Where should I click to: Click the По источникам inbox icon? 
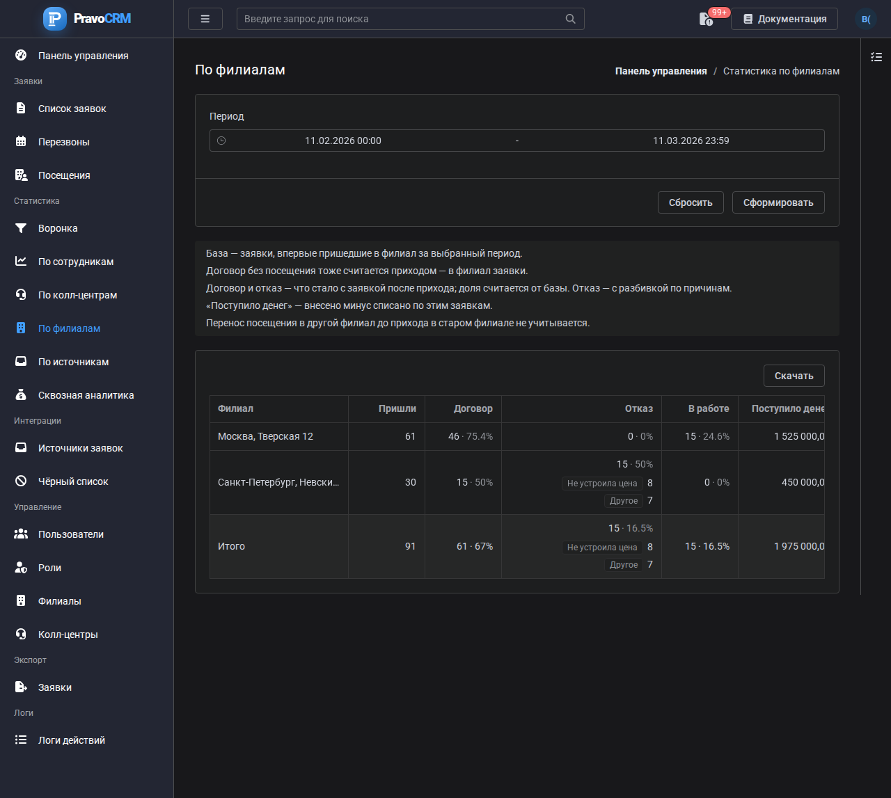21,362
